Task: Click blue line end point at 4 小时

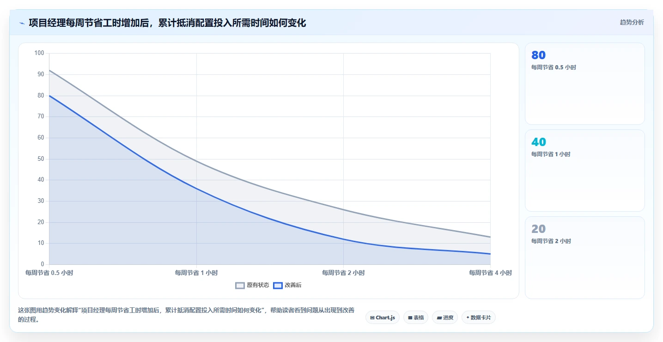Action: click(490, 254)
